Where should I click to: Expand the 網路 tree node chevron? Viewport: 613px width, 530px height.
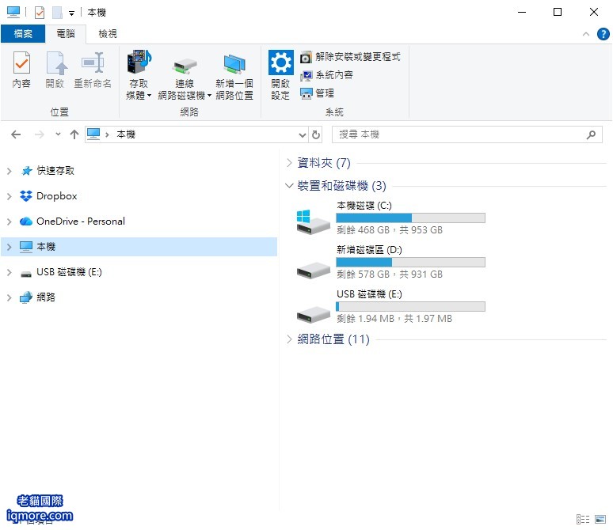click(x=9, y=297)
